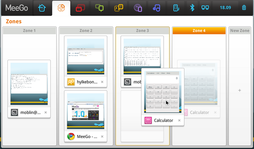Click the Chrome icon in Zone 2

(71, 136)
